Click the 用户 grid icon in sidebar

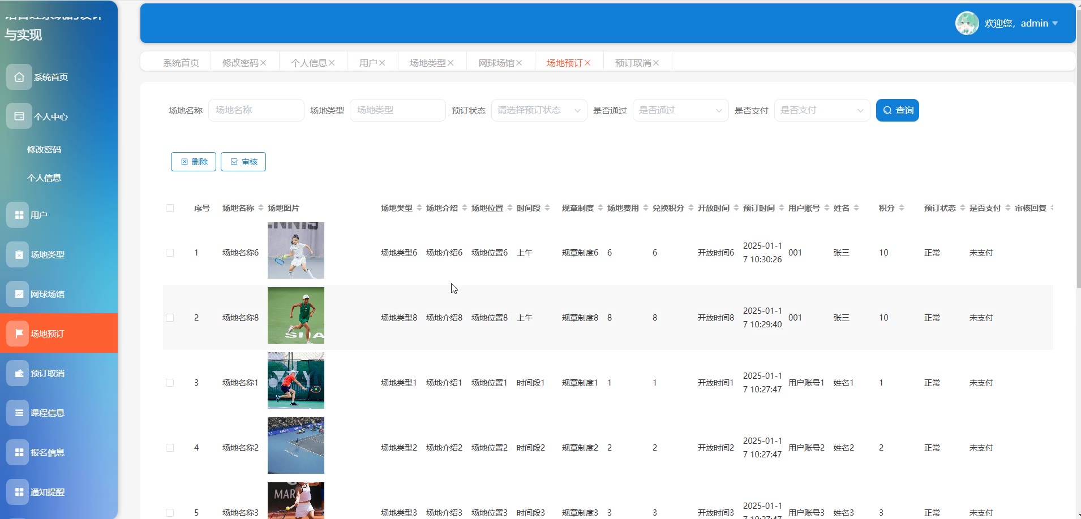pos(19,215)
